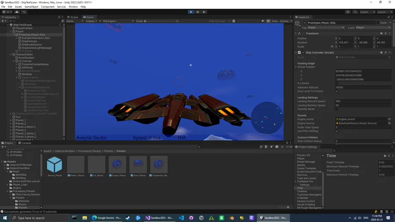The width and height of the screenshot is (395, 222).
Task: Open the Ship Controller preset icon
Action: point(385,53)
